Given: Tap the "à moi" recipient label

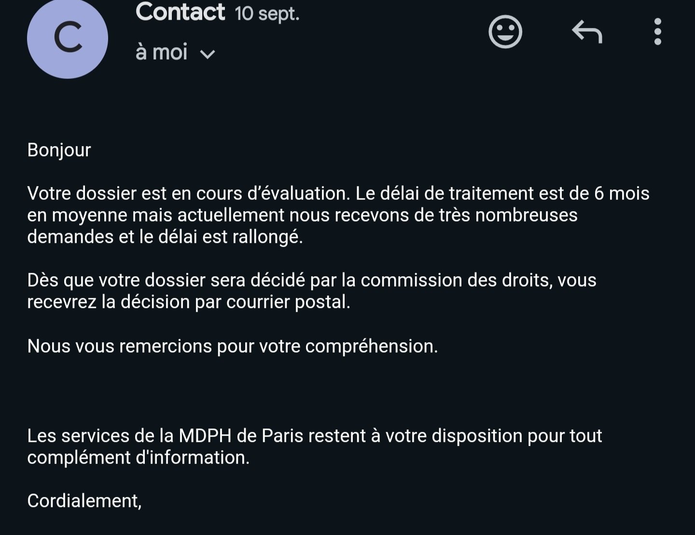Looking at the screenshot, I should coord(161,52).
